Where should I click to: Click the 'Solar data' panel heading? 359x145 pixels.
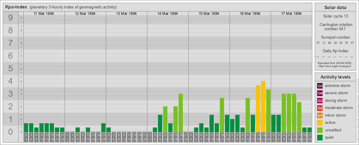tap(335, 8)
